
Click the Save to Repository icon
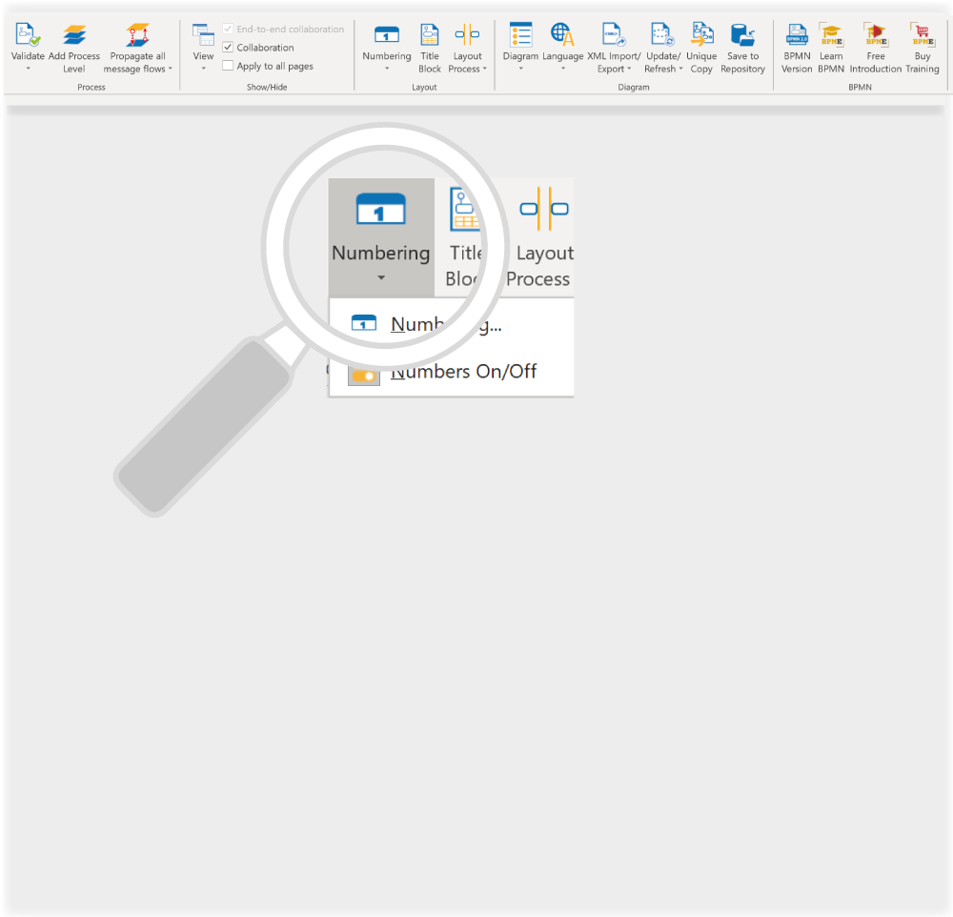tap(742, 34)
